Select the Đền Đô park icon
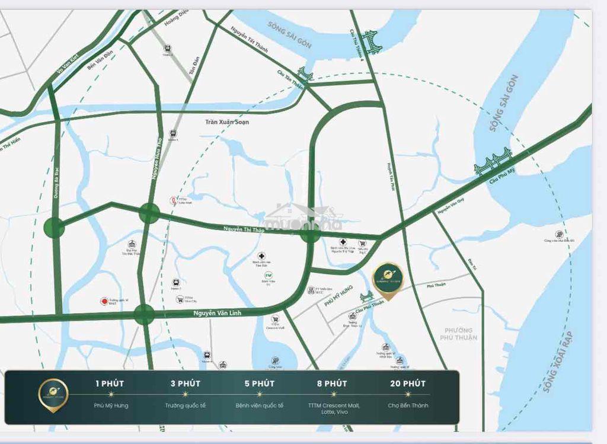The image size is (607, 444). pos(559,234)
